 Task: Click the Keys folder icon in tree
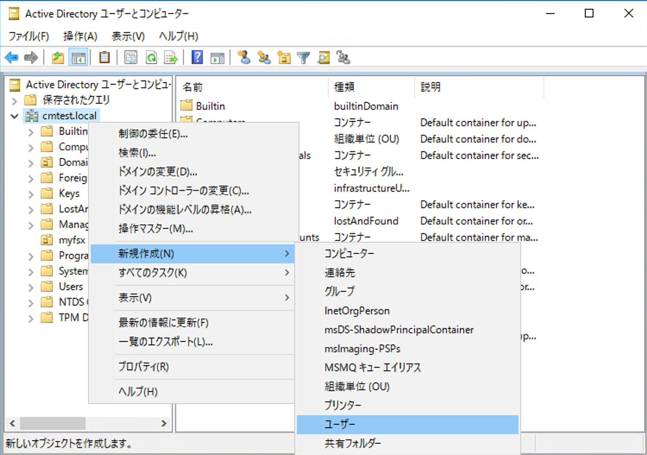(47, 193)
